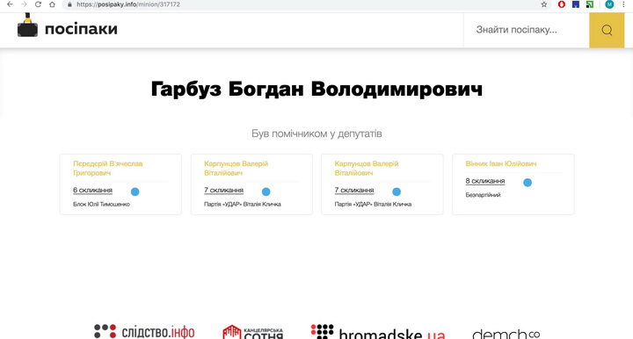
Task: Open the Вінник Іван Юлійович link
Action: tap(501, 163)
